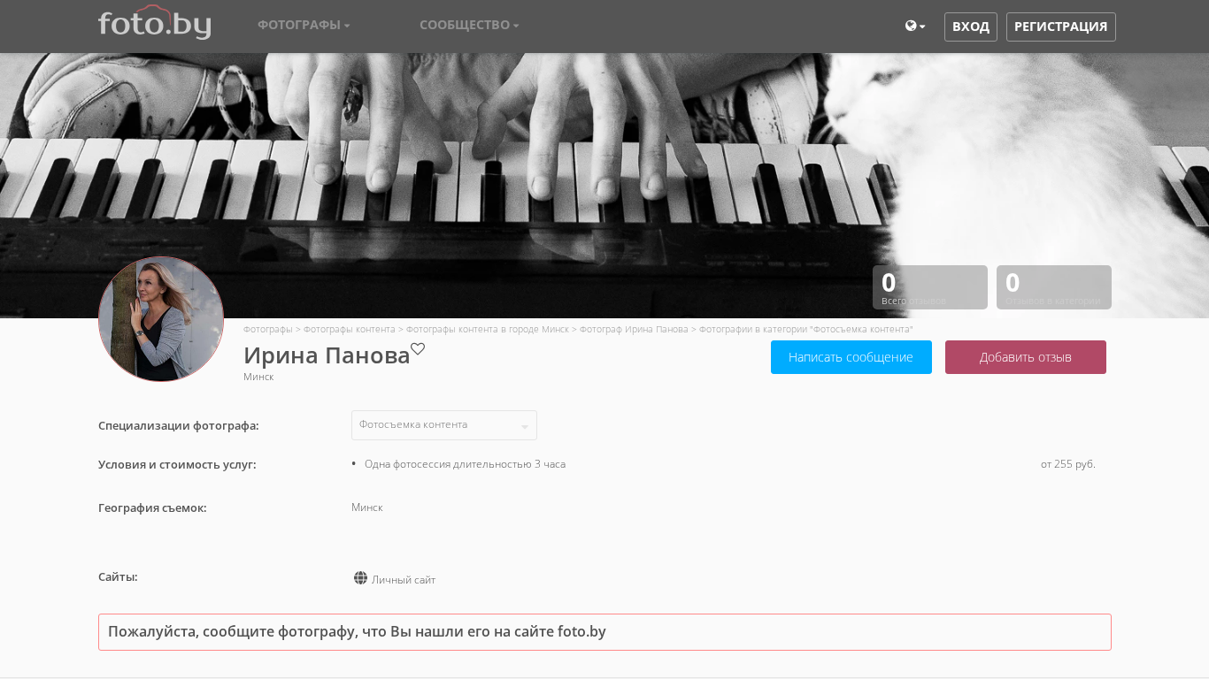
Task: Go to Фотографы breadcrumb link
Action: click(268, 329)
